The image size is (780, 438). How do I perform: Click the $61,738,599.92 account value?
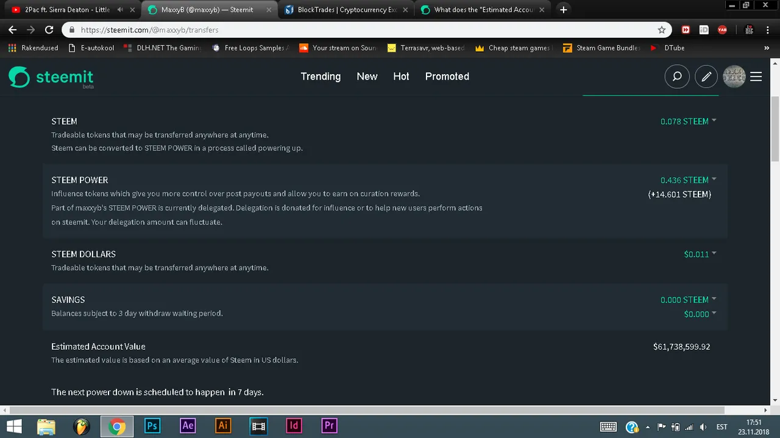pos(681,347)
